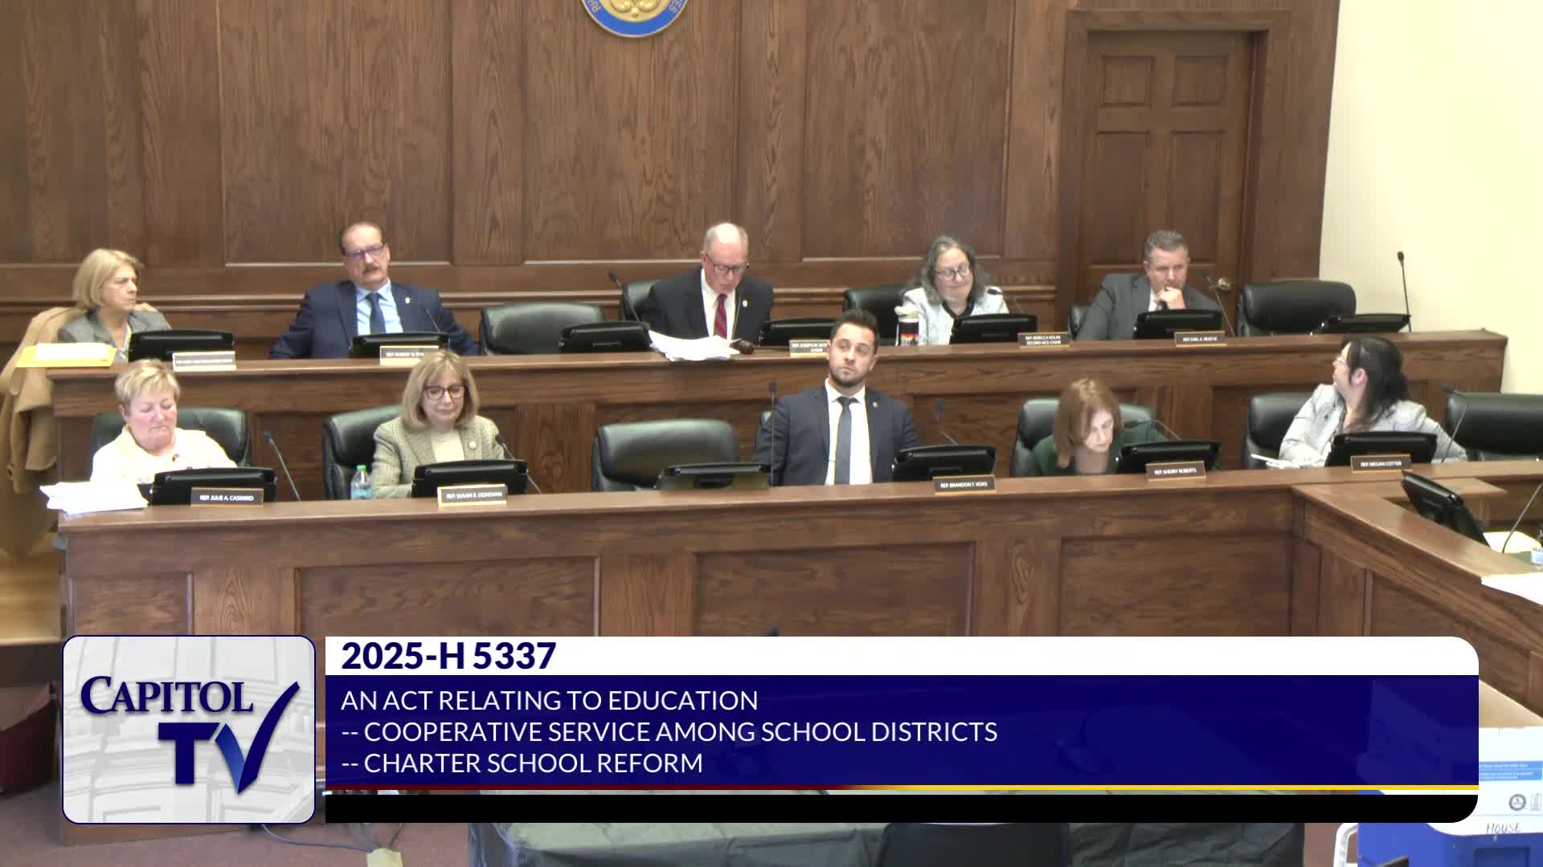Viewport: 1543px width, 867px height.
Task: Click Rep. Susan R. Donovan nameplate
Action: click(473, 495)
